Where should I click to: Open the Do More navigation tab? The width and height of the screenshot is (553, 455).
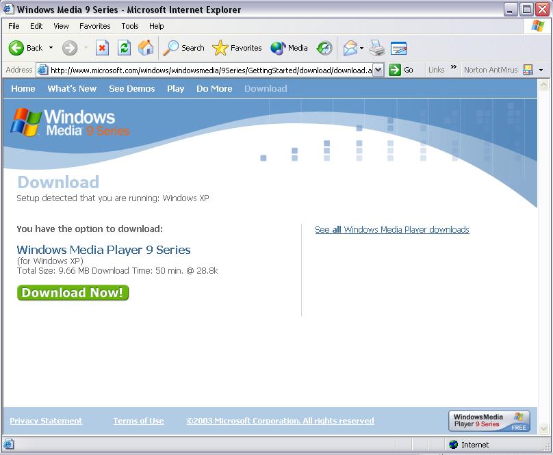pos(214,89)
